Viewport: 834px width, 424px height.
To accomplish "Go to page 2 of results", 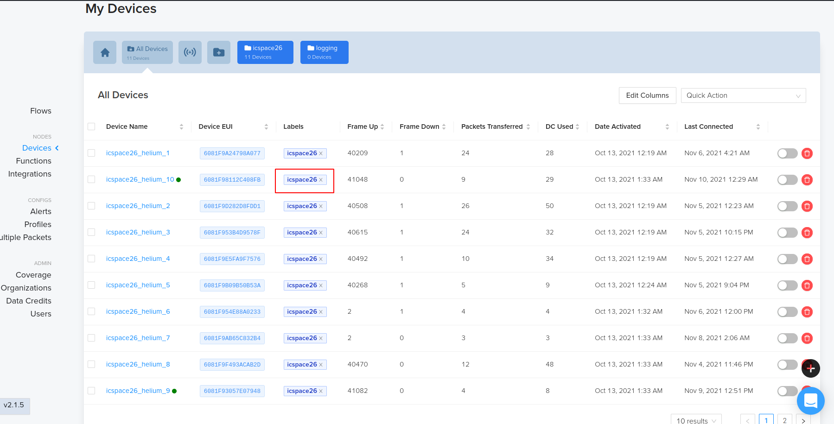I will [x=785, y=420].
